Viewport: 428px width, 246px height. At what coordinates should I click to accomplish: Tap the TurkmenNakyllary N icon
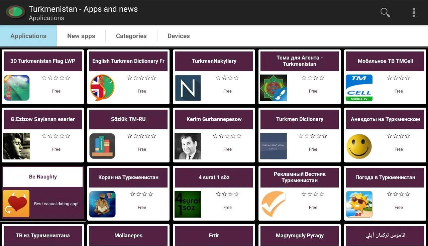188,88
